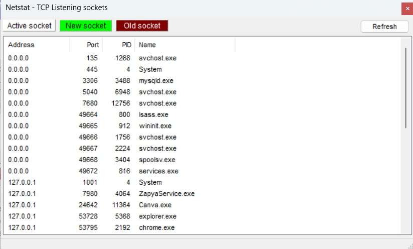Image resolution: width=413 pixels, height=249 pixels.
Task: Click PID 11364 cell
Action: tap(121, 205)
